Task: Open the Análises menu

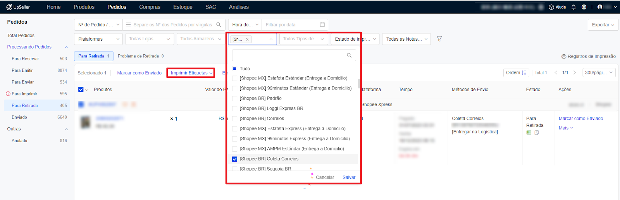Action: coord(239,7)
